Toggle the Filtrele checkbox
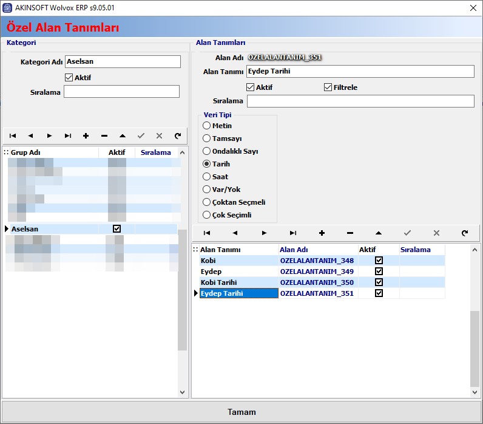483x424 pixels. (x=328, y=87)
